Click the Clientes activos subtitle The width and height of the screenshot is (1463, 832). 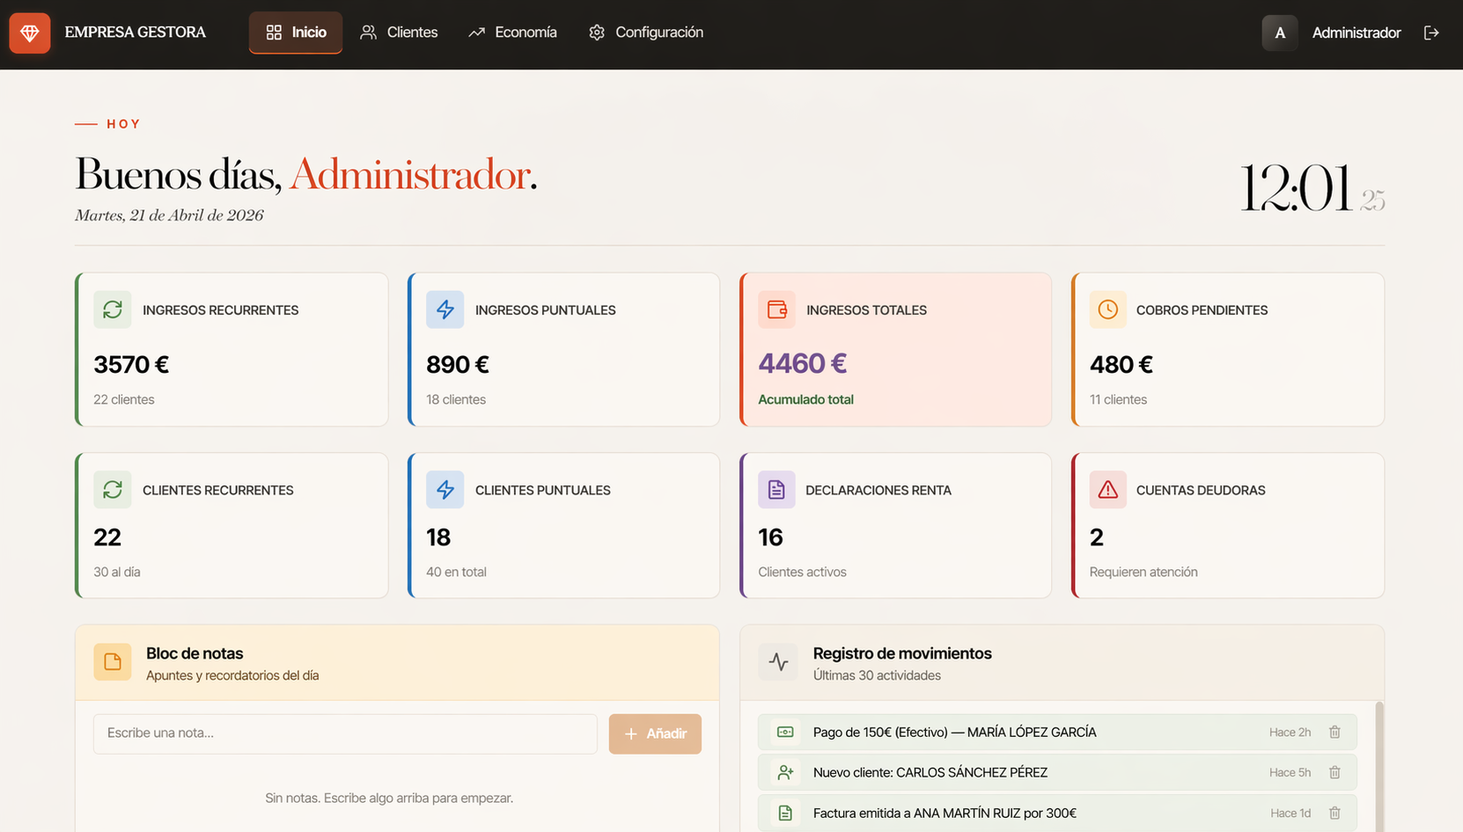tap(802, 572)
